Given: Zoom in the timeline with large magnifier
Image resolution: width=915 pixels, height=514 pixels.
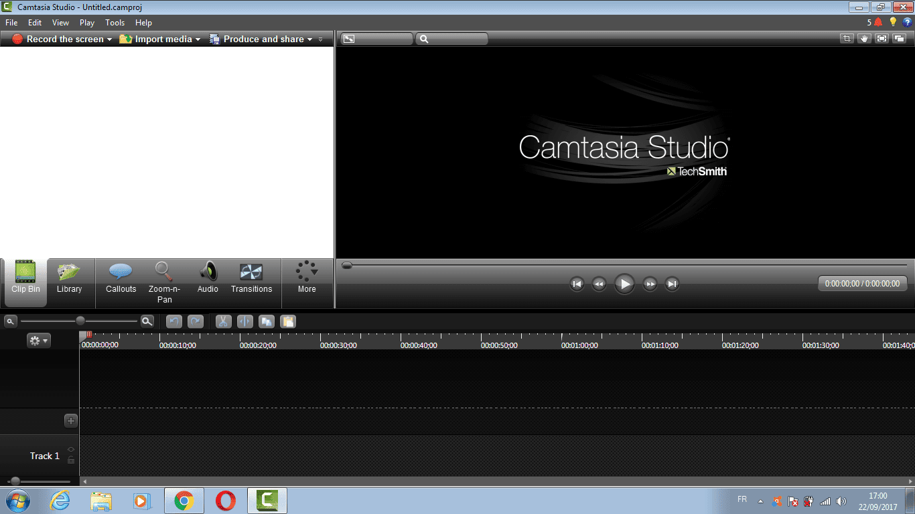Looking at the screenshot, I should (147, 321).
